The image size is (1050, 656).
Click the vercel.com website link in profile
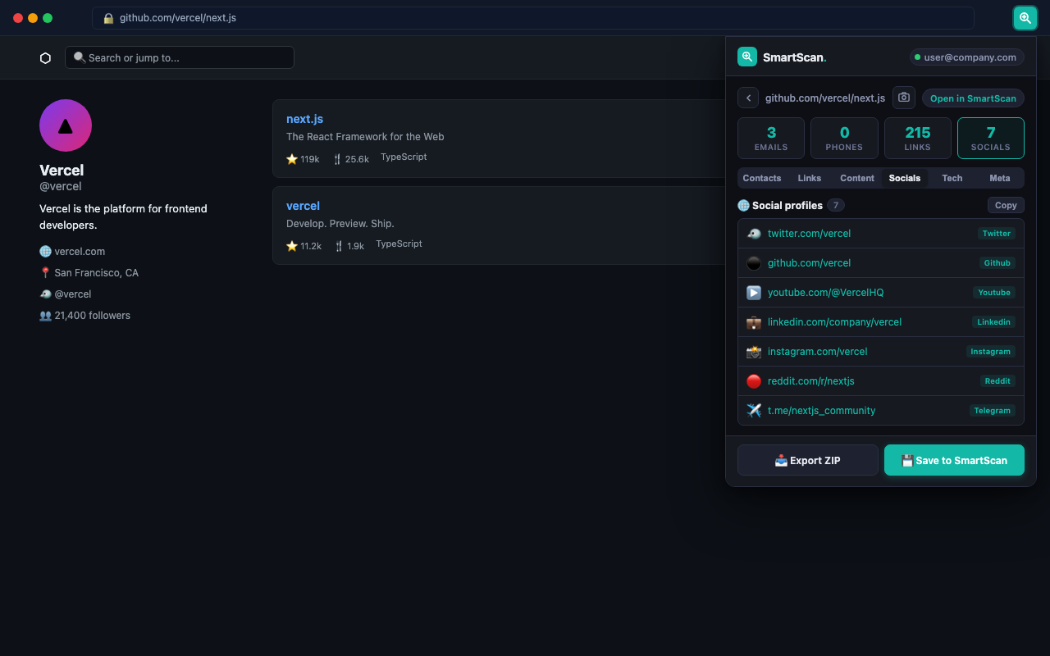point(80,252)
